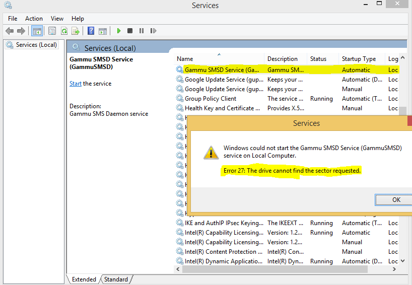The image size is (412, 285).
Task: Sort by the Name column header
Action: (219, 59)
